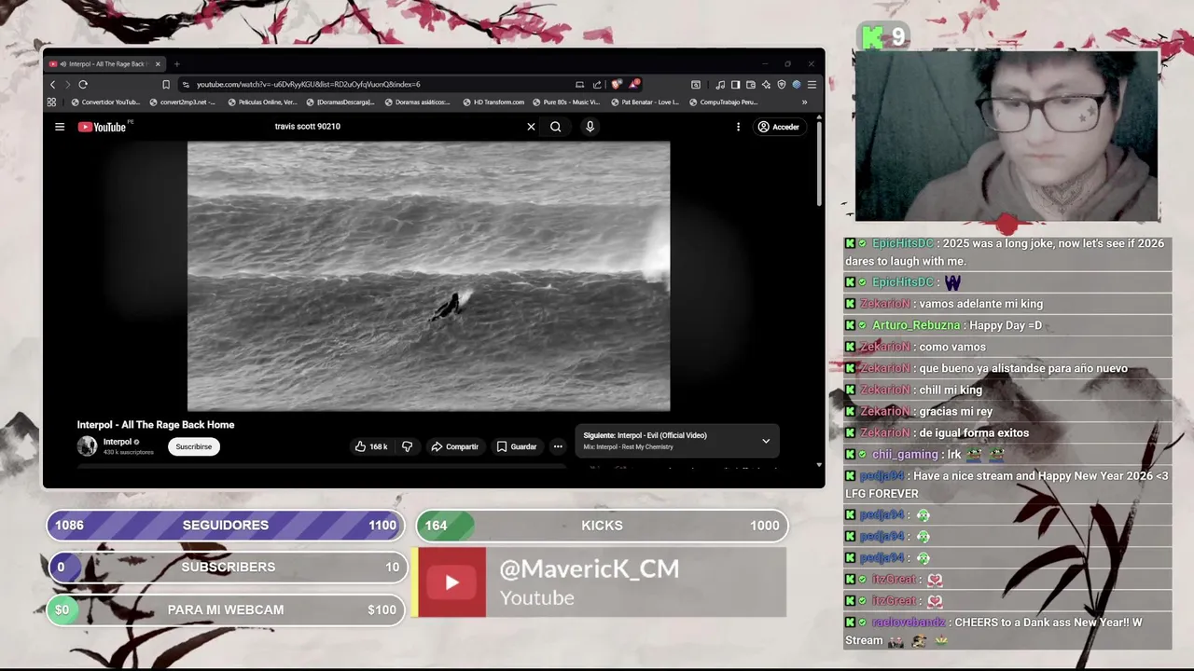Click the Guardar save button
The width and height of the screenshot is (1194, 671).
(x=517, y=446)
